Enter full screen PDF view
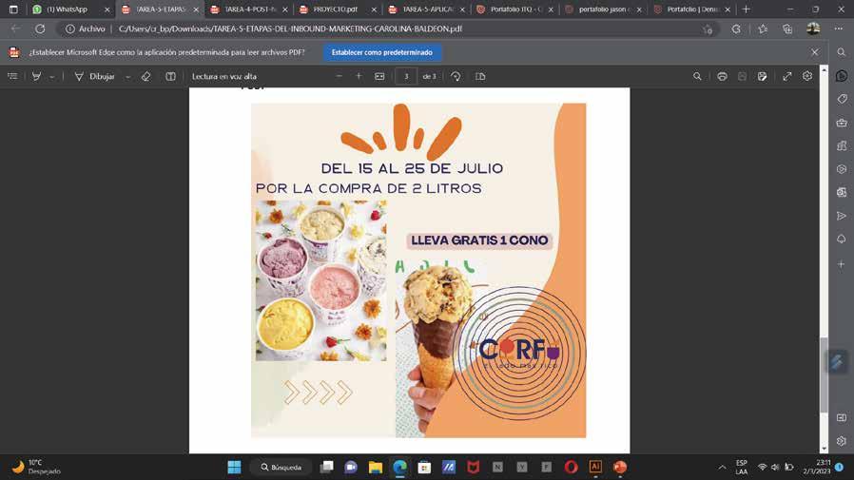This screenshot has width=854, height=480. 787,77
